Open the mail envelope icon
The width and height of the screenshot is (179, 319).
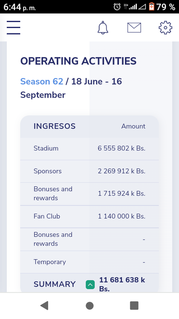[x=134, y=28]
